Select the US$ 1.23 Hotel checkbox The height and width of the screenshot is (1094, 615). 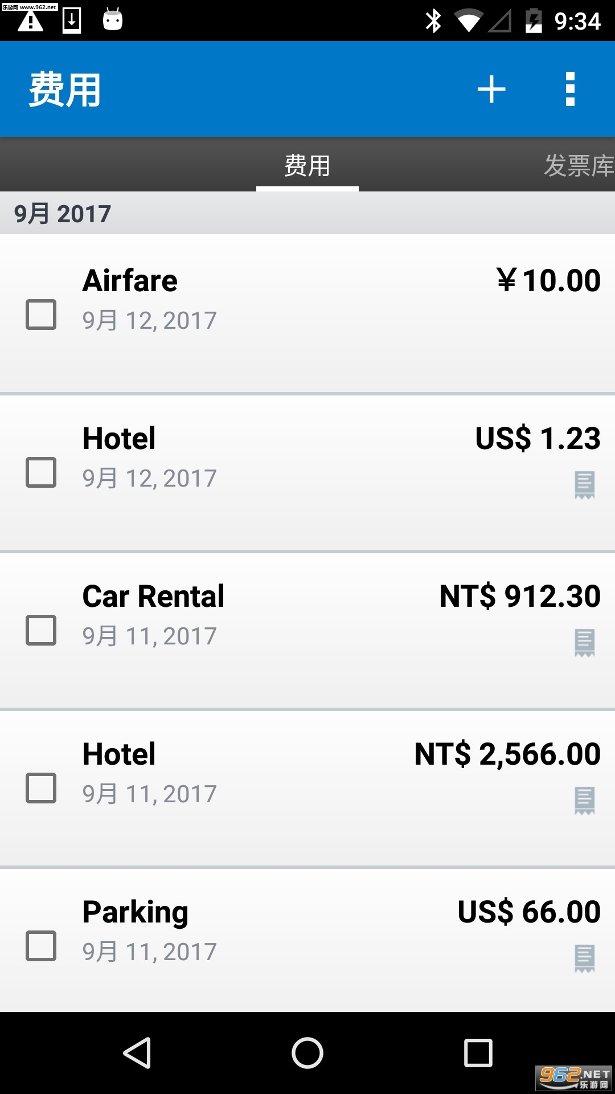(x=41, y=472)
